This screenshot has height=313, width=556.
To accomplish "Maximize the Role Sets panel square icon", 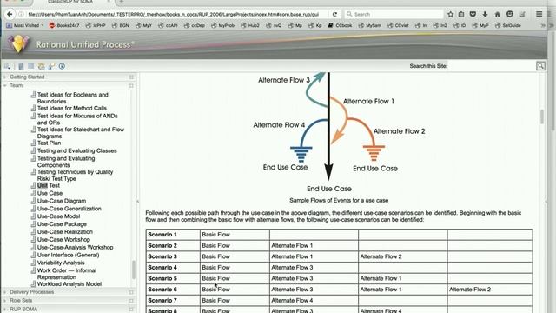I will [x=131, y=301].
